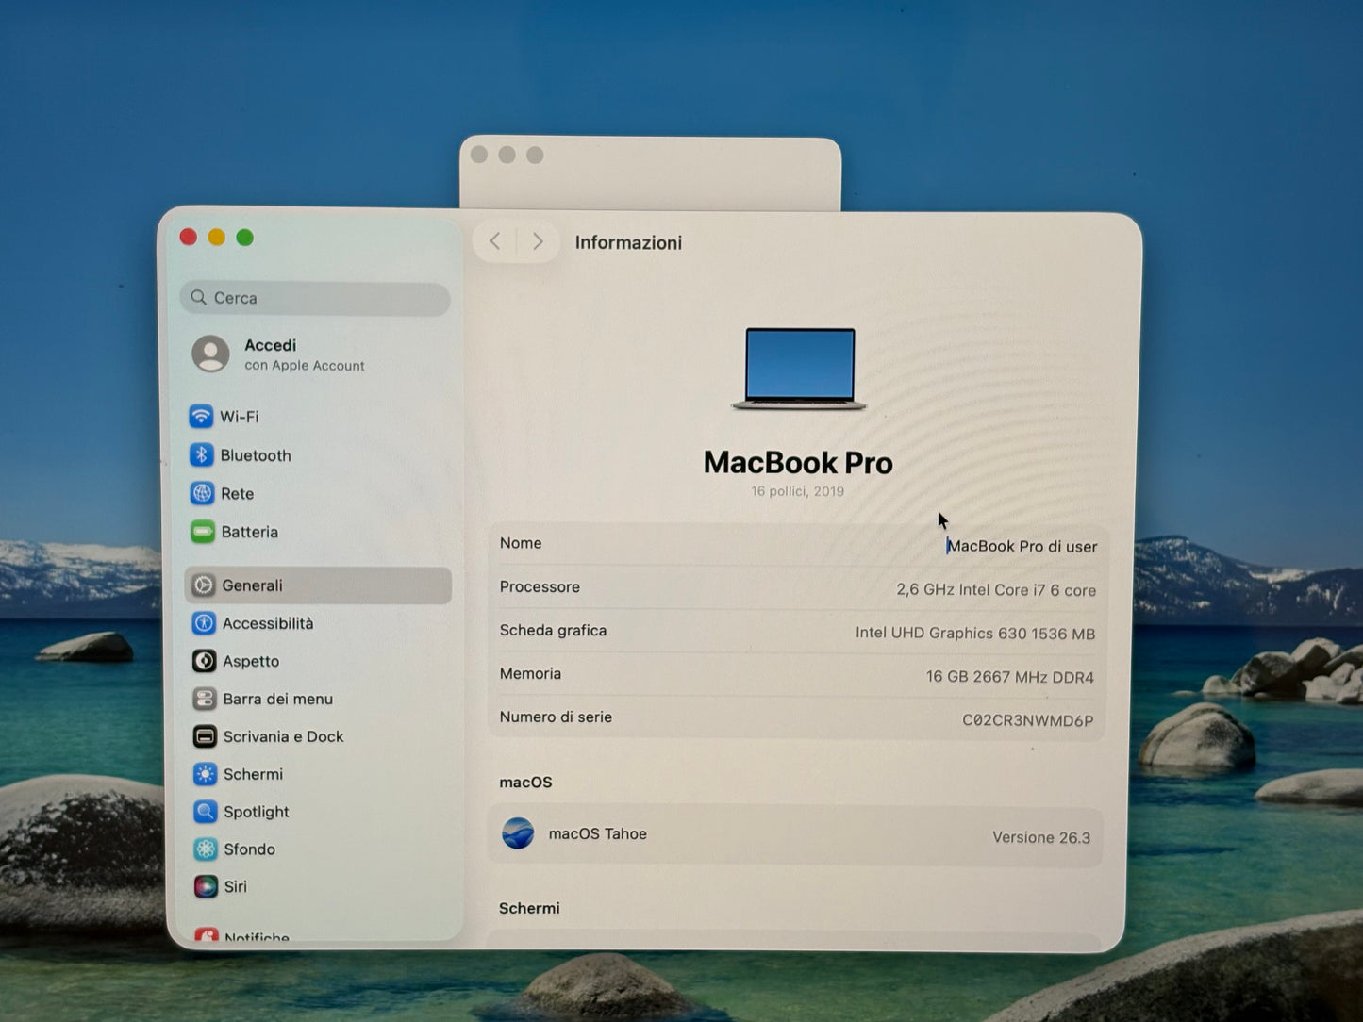The image size is (1363, 1022).
Task: Open Bluetooth settings icon
Action: pos(201,454)
